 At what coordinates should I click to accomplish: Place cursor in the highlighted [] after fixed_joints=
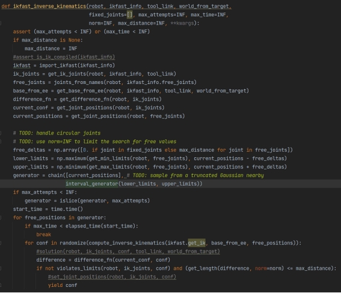[x=130, y=15]
